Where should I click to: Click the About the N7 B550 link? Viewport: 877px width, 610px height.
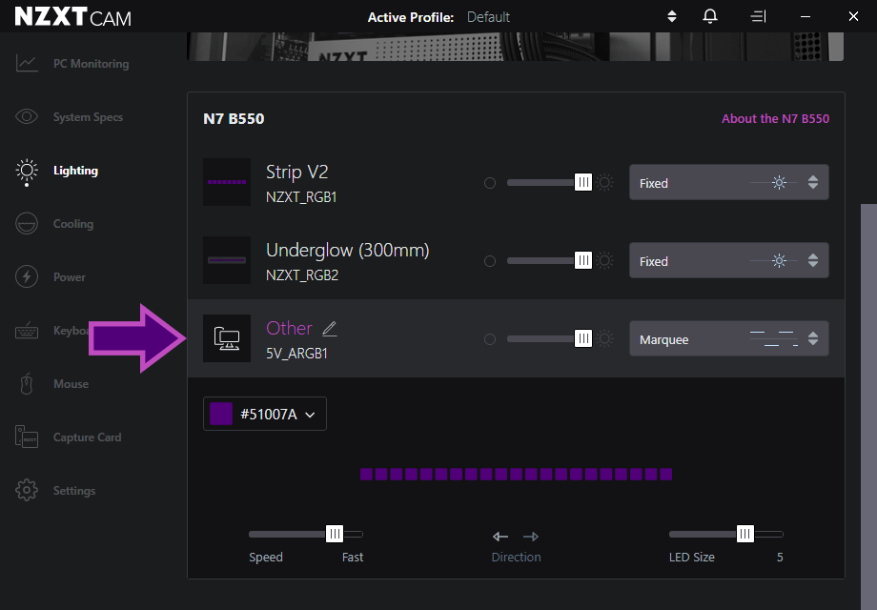776,117
